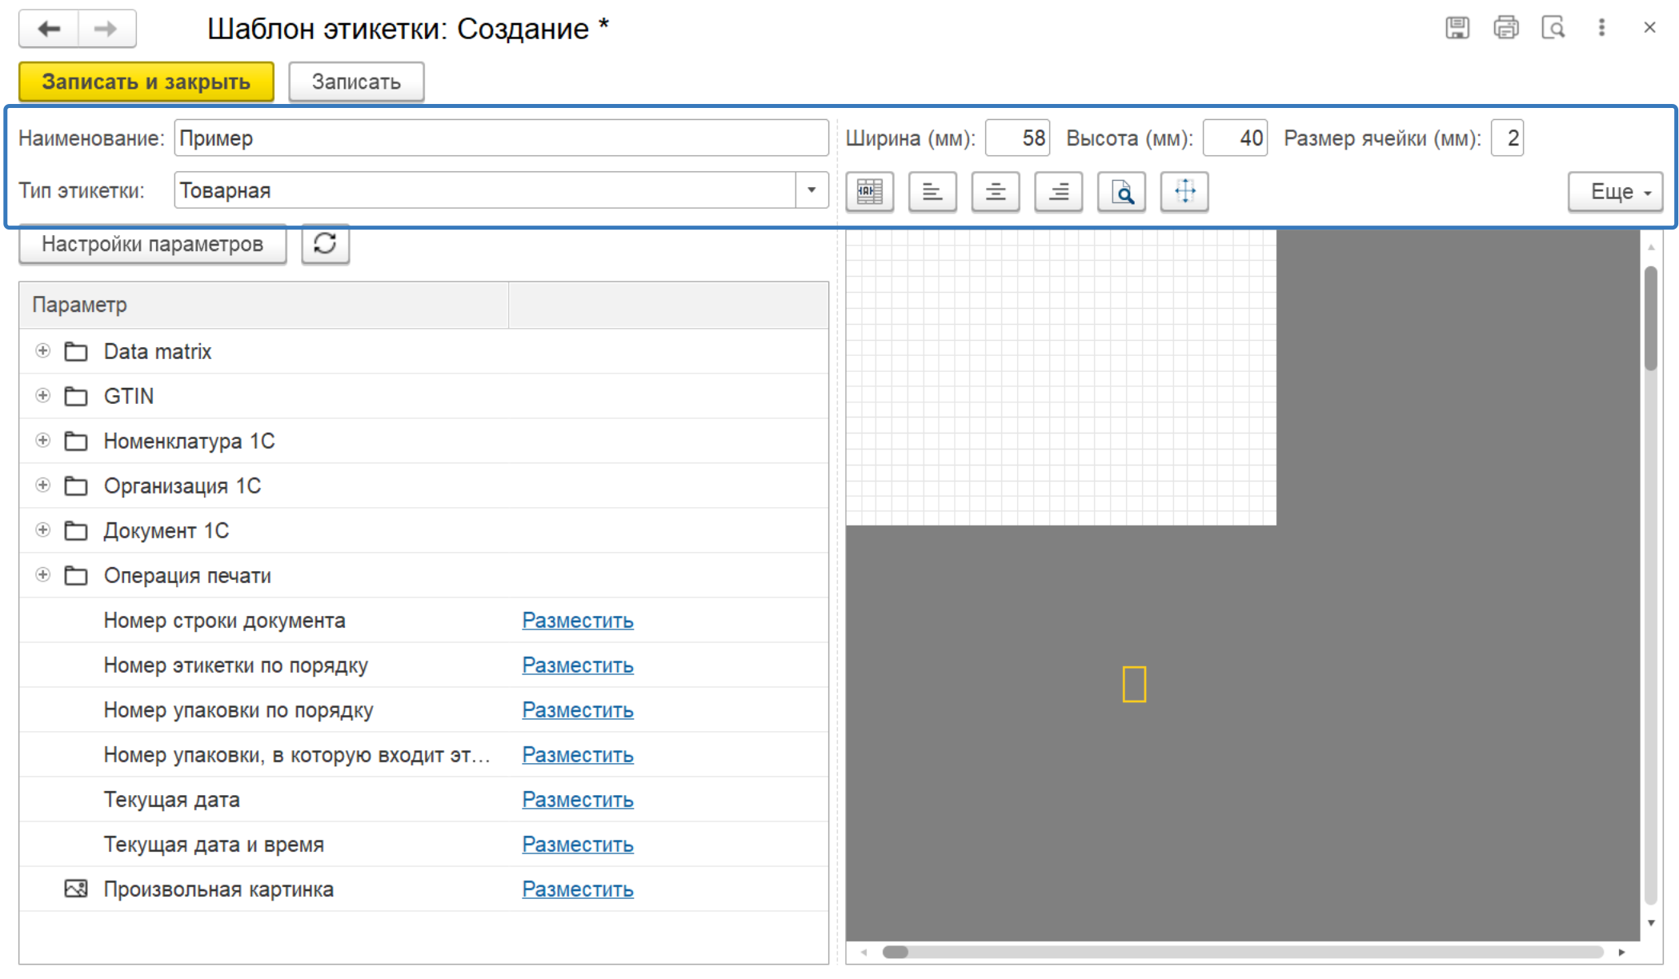Screen dimensions: 1679x979
Task: Select the Номер строки документа row
Action: [424, 621]
